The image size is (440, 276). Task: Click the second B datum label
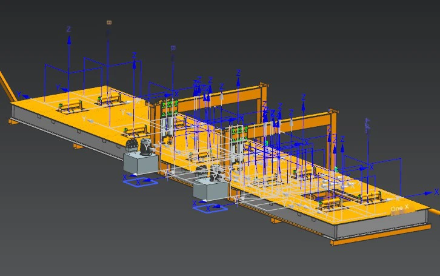(173, 48)
